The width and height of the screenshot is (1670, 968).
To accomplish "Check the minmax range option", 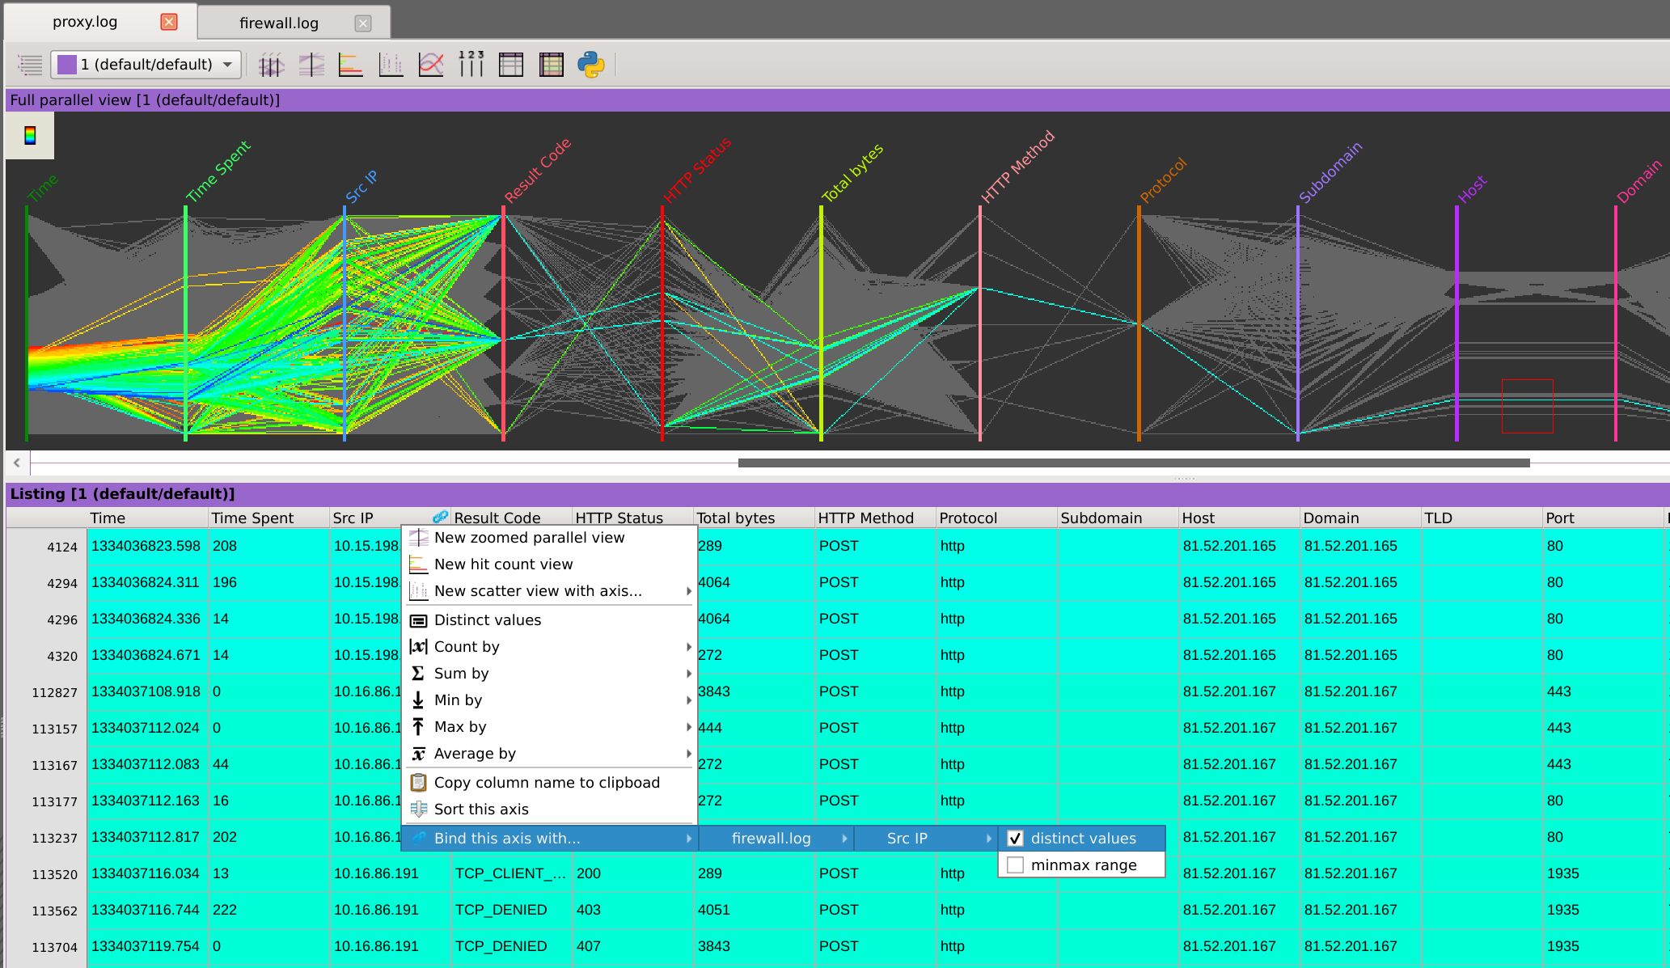I will click(1016, 865).
